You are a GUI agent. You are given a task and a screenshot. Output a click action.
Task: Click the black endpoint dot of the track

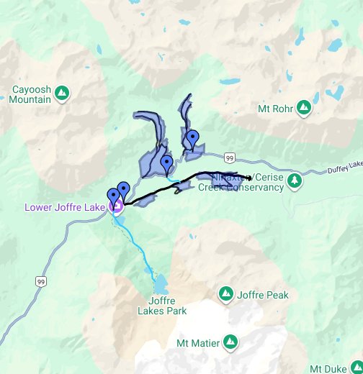[x=250, y=178]
